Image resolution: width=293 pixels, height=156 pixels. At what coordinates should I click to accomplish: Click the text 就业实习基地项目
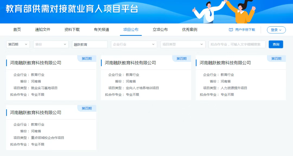(44, 88)
